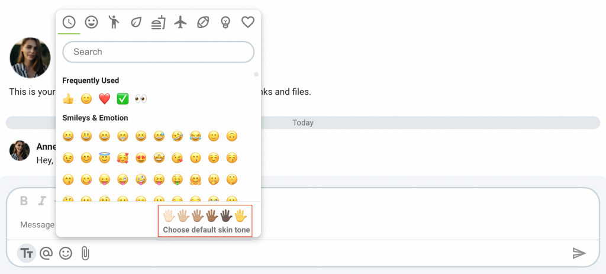Viewport: 606px width, 274px height.
Task: Select the Travel airplane emoji category
Action: point(180,22)
